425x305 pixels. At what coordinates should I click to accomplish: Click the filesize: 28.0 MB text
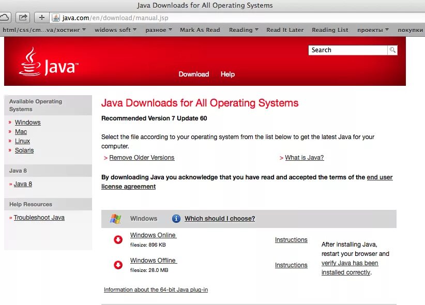coord(149,270)
